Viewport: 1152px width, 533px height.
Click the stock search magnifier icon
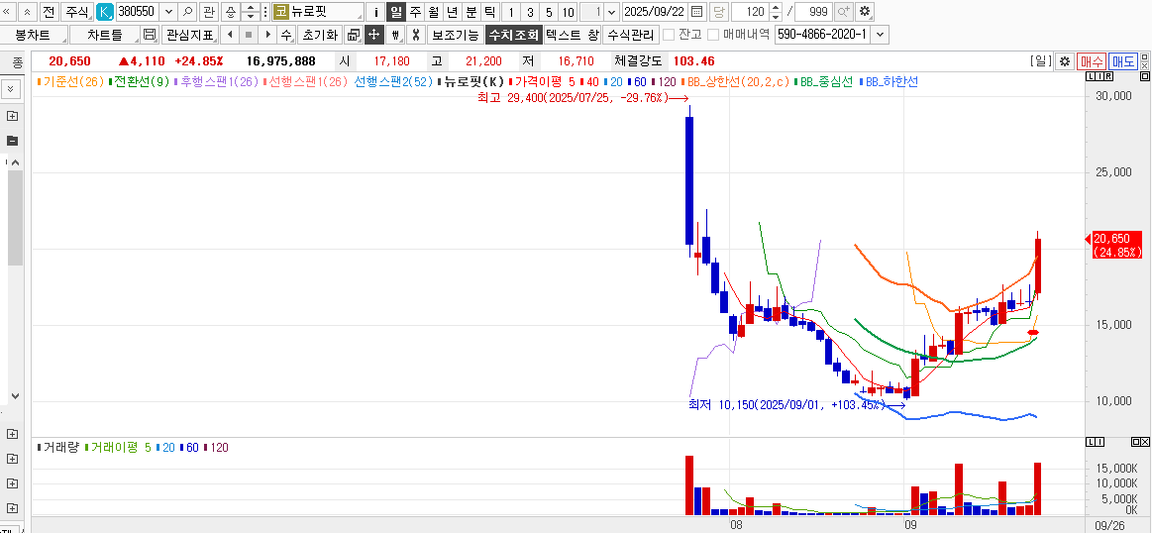[x=187, y=12]
